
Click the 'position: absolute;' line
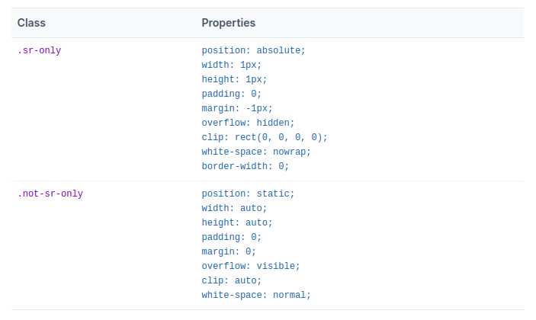(x=253, y=50)
